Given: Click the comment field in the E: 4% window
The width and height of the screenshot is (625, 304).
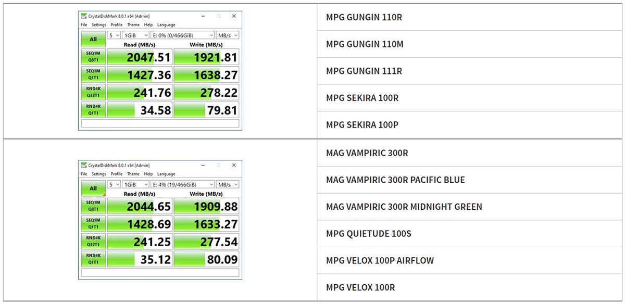Looking at the screenshot, I should click(x=160, y=273).
